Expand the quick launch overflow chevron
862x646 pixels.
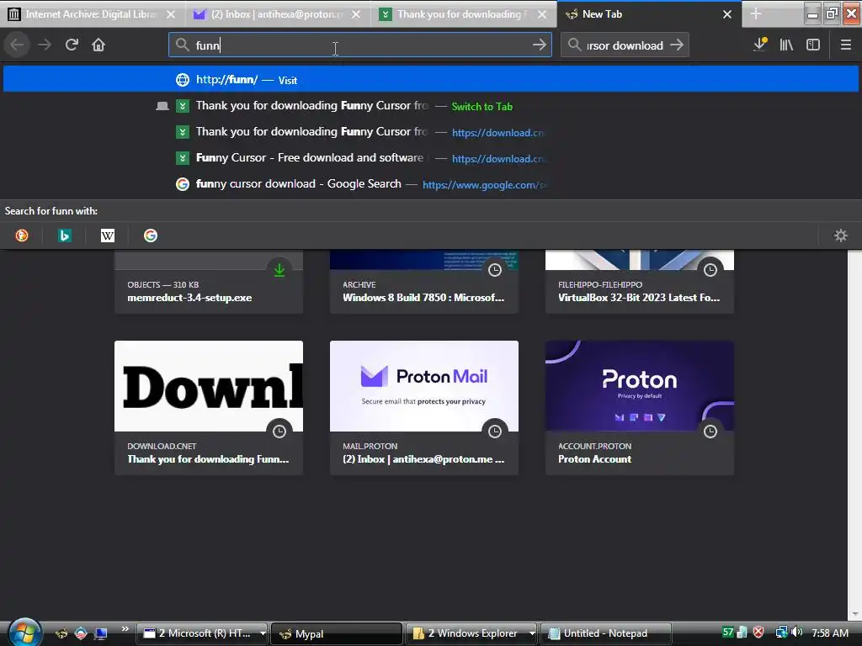(x=125, y=629)
